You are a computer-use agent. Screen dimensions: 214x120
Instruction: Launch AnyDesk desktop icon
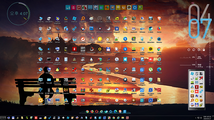pos(150,60)
